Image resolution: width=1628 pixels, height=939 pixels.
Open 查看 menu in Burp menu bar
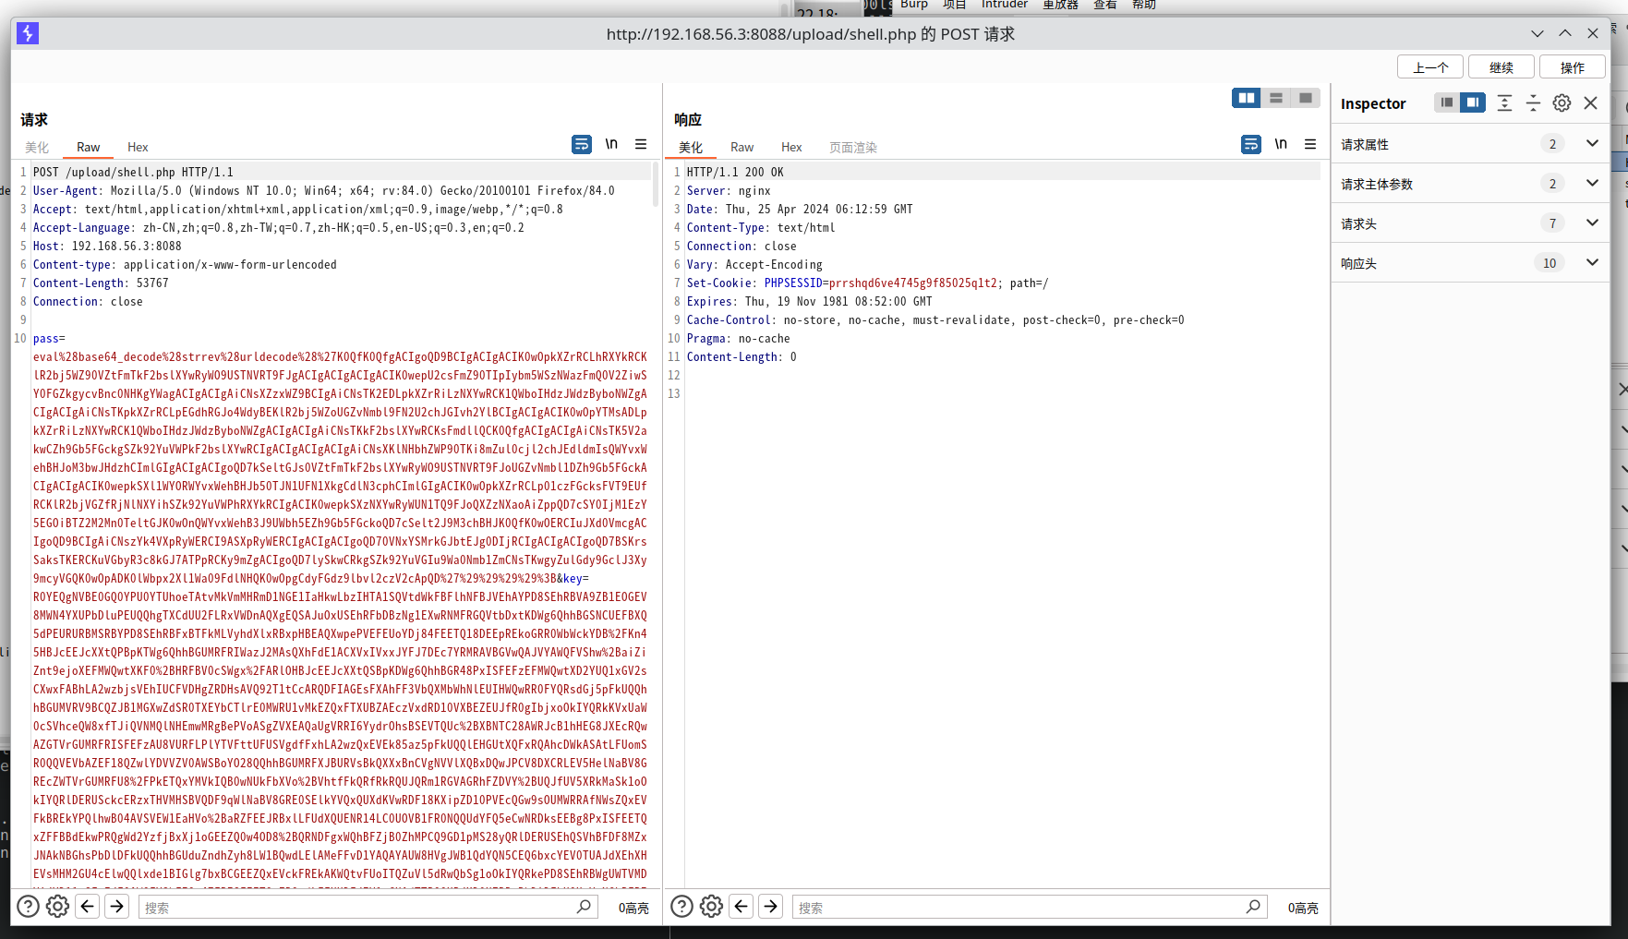point(1105,5)
